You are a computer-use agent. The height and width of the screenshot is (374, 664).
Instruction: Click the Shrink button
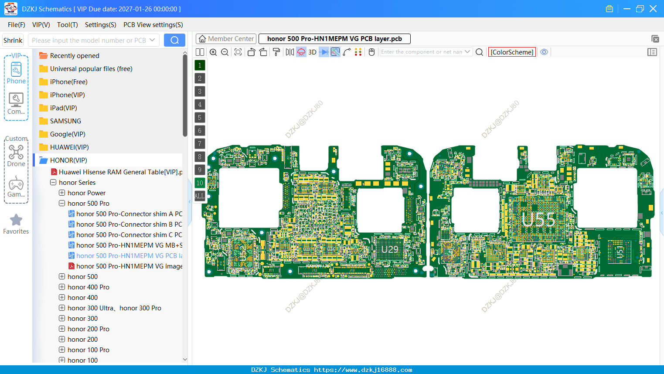click(x=13, y=41)
